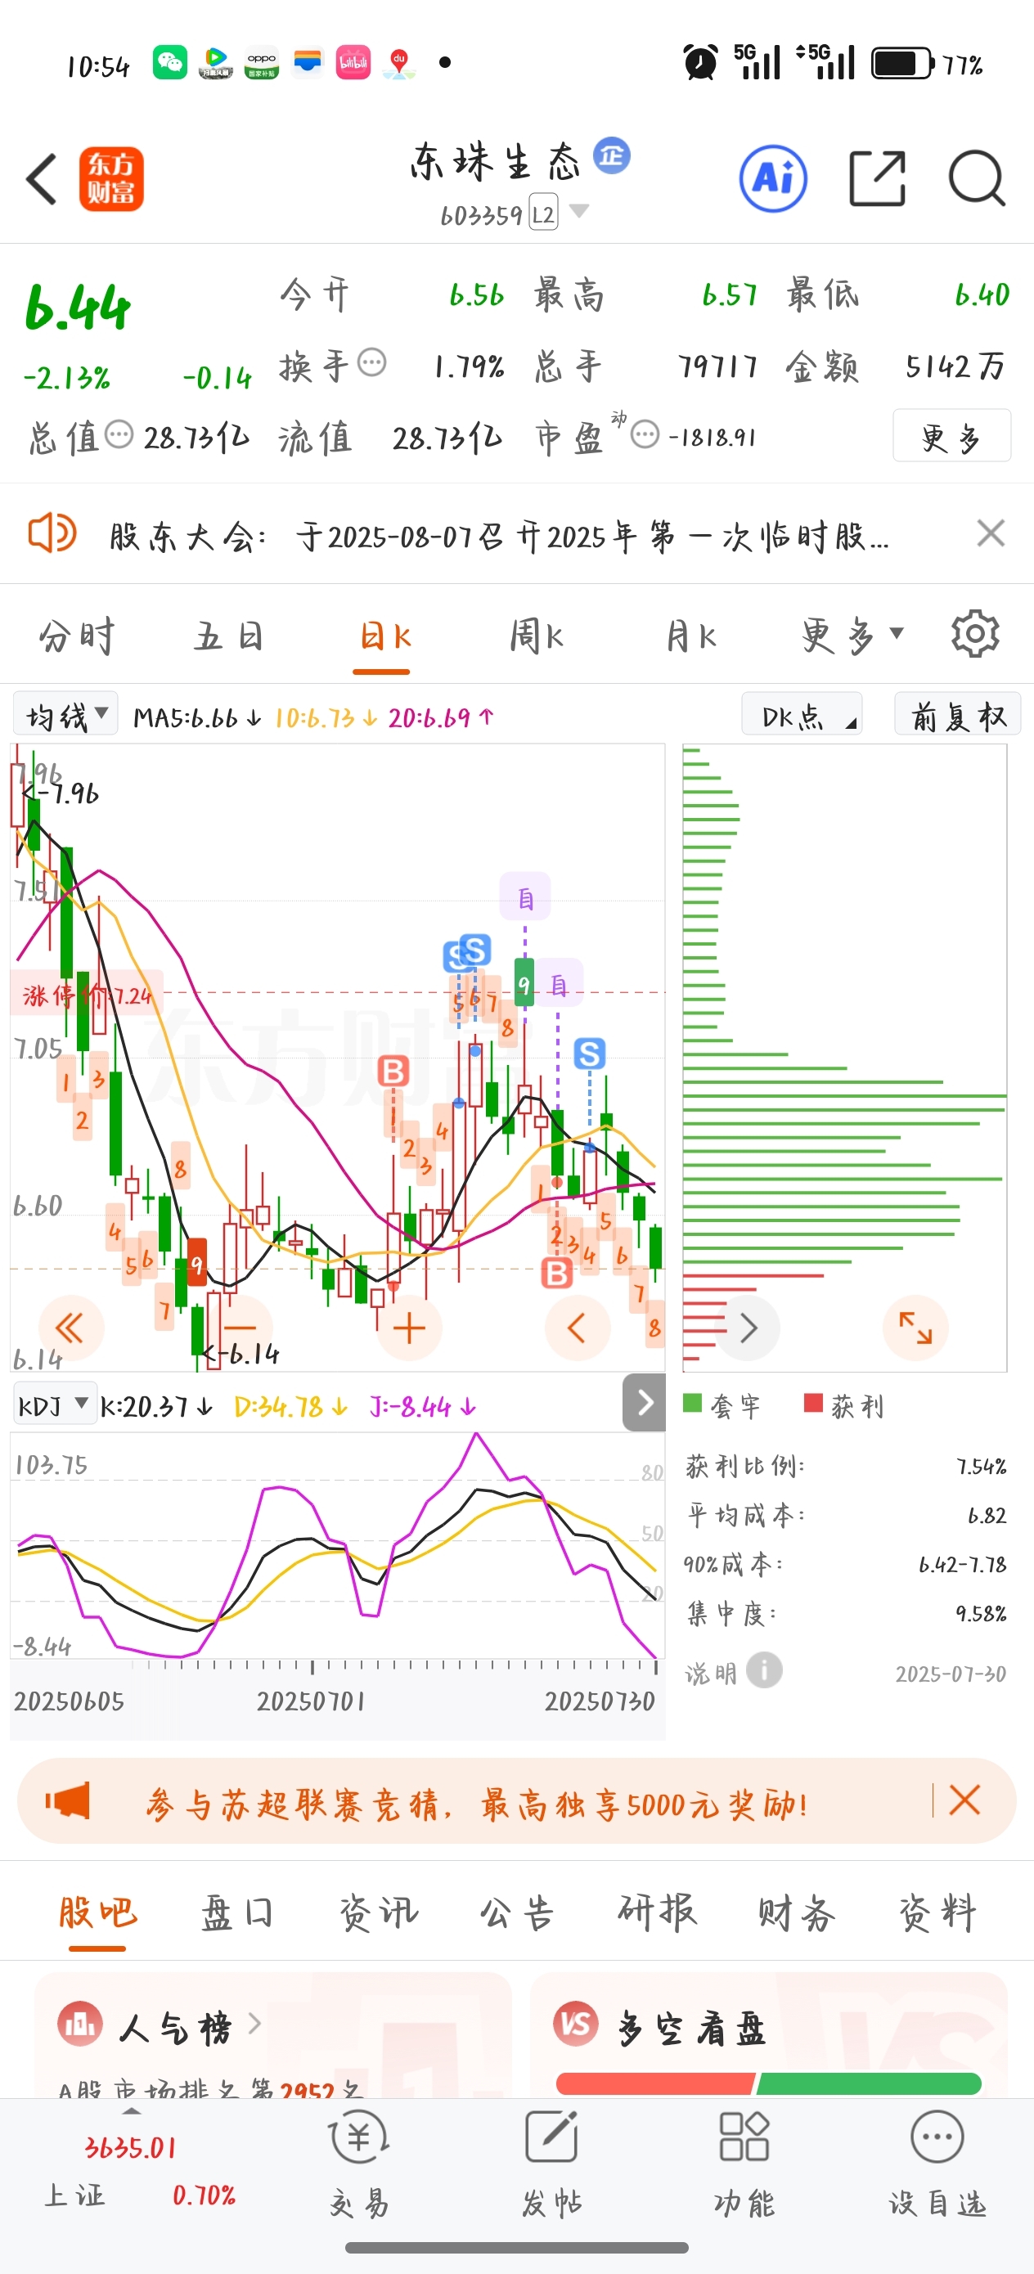The width and height of the screenshot is (1034, 2274).
Task: Zoom out chart with minus button
Action: [x=241, y=1327]
